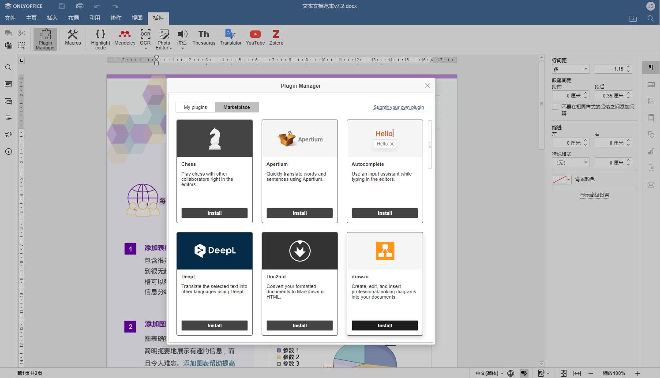Image resolution: width=660 pixels, height=378 pixels.
Task: Switch to the Marketplace tab
Action: coord(236,107)
